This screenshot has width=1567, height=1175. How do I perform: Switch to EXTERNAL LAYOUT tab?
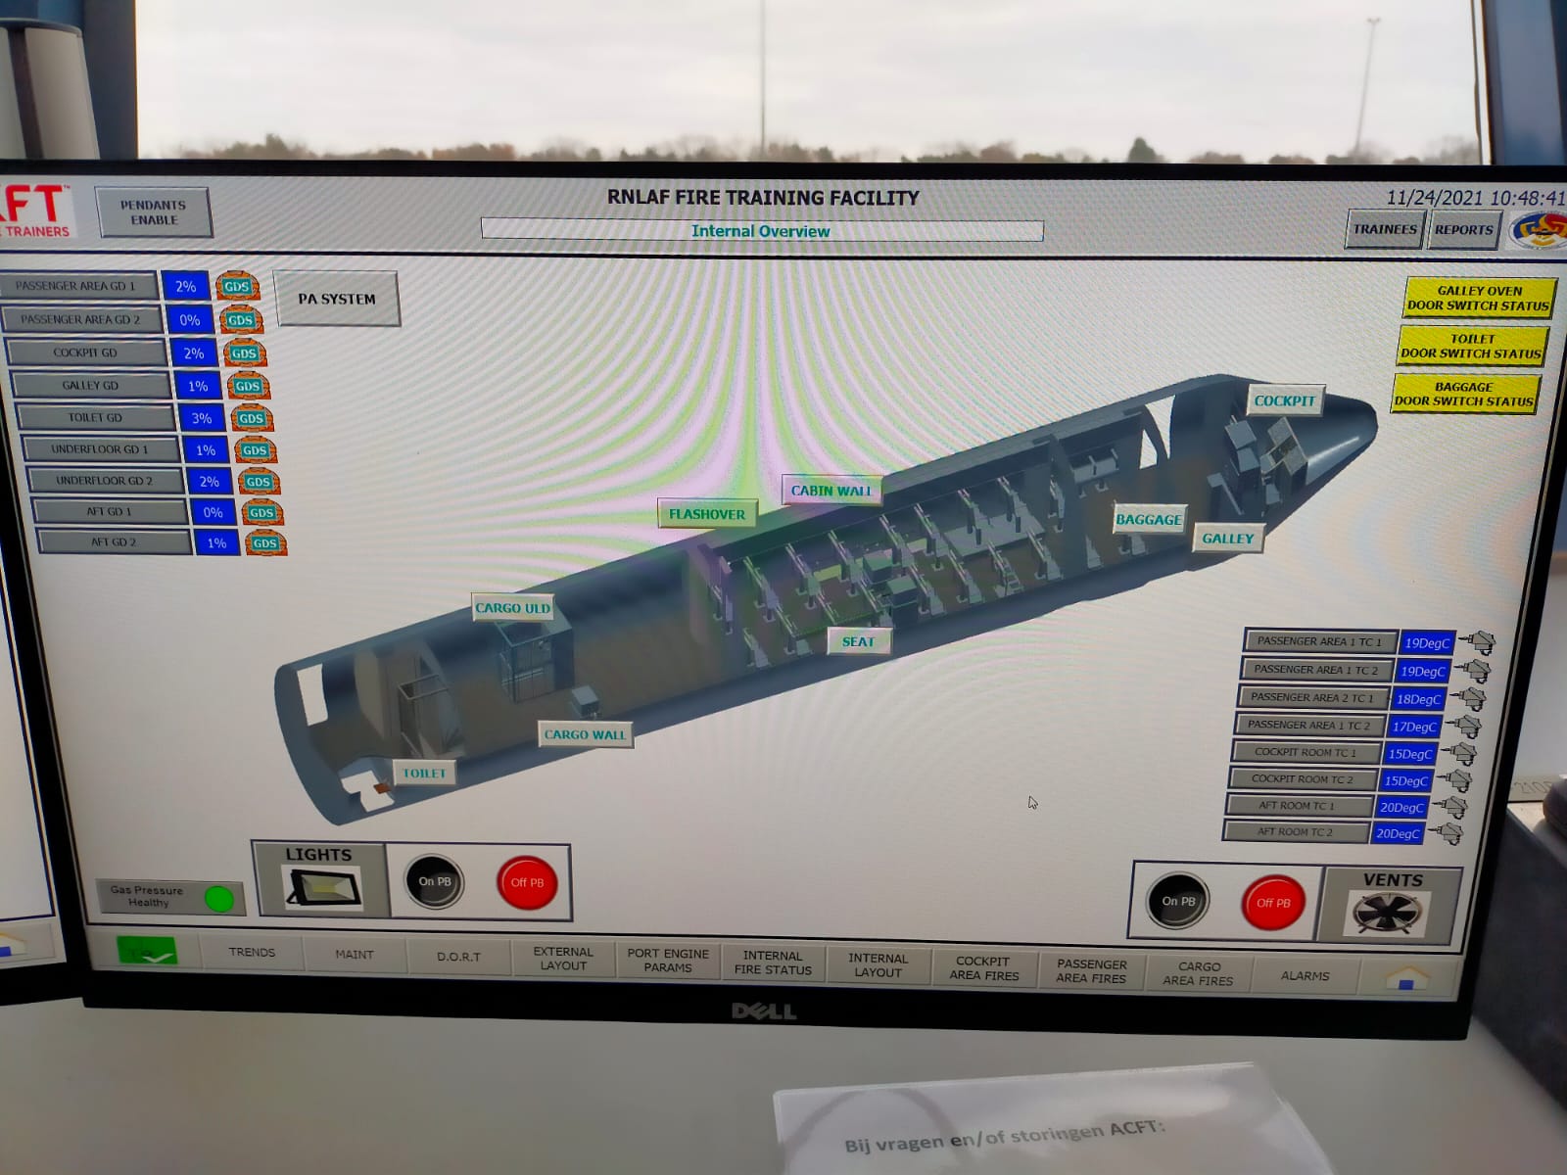click(x=563, y=959)
